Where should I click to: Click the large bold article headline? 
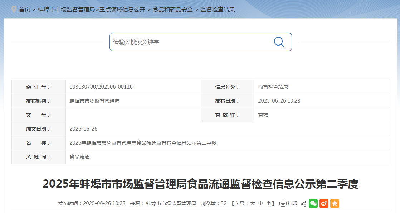(200, 184)
